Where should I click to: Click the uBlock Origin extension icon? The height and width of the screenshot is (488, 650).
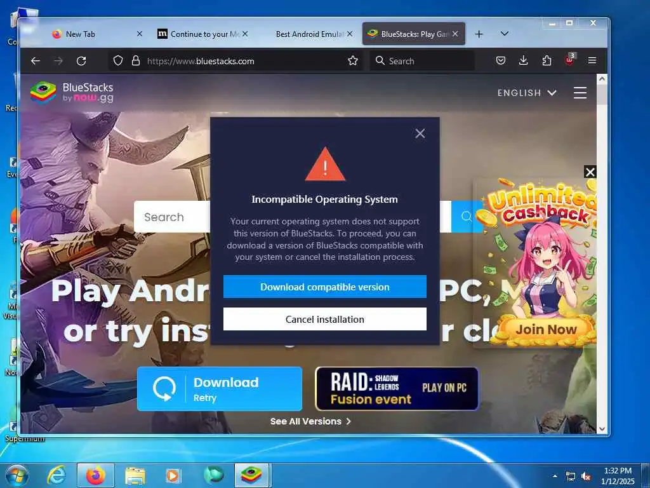(570, 60)
